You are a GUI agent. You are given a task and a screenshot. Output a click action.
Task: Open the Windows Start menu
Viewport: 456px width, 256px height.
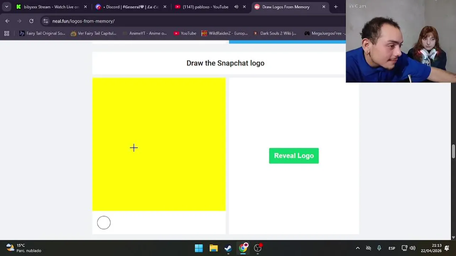coord(199,248)
